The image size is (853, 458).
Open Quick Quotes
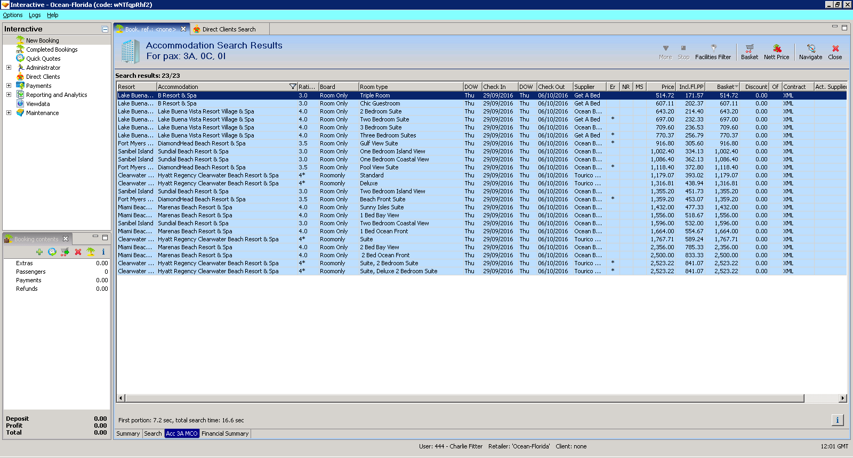[x=43, y=59]
